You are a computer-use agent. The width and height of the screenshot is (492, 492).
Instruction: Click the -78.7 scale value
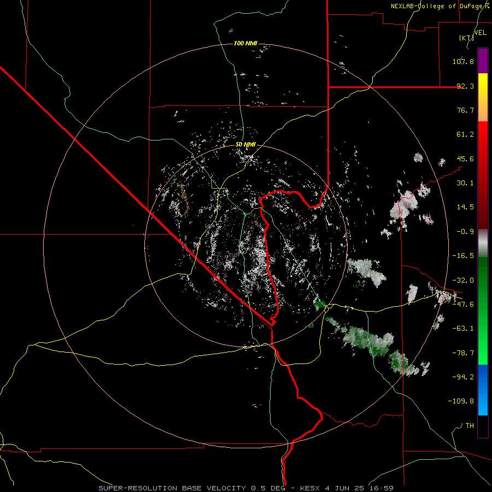(x=463, y=353)
